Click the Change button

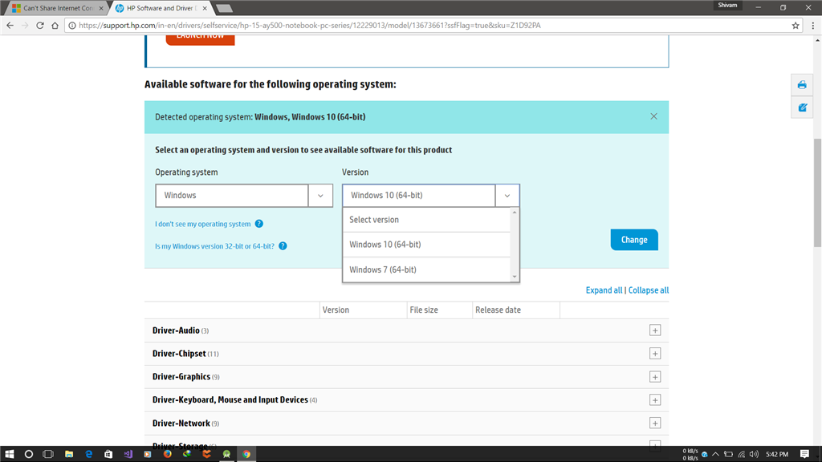point(634,240)
